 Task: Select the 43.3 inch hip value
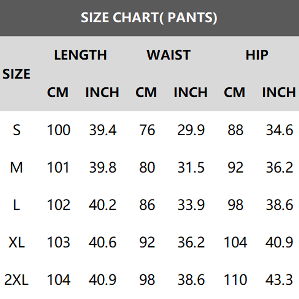click(279, 280)
